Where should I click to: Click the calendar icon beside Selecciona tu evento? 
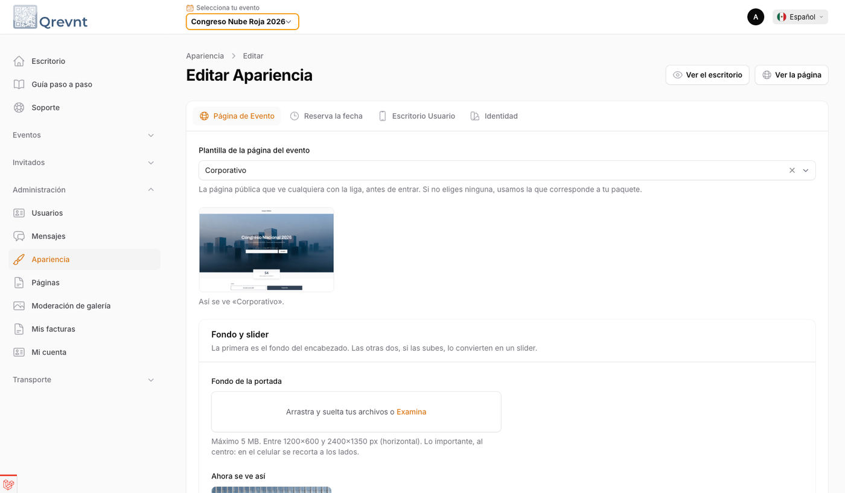[190, 8]
